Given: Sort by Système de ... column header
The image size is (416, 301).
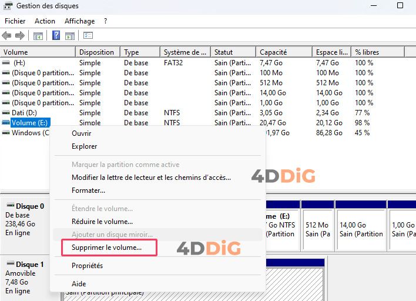Looking at the screenshot, I should (x=185, y=52).
